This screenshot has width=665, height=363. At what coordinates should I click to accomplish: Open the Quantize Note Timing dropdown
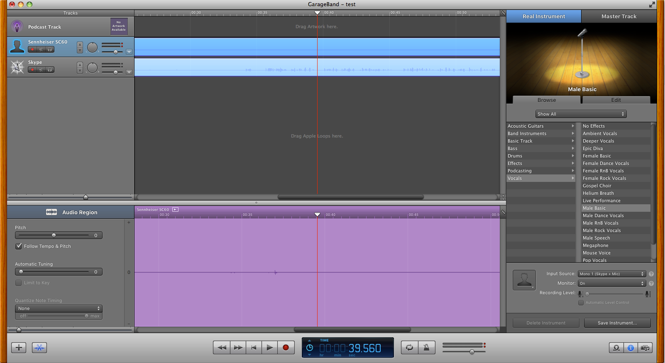pyautogui.click(x=59, y=308)
